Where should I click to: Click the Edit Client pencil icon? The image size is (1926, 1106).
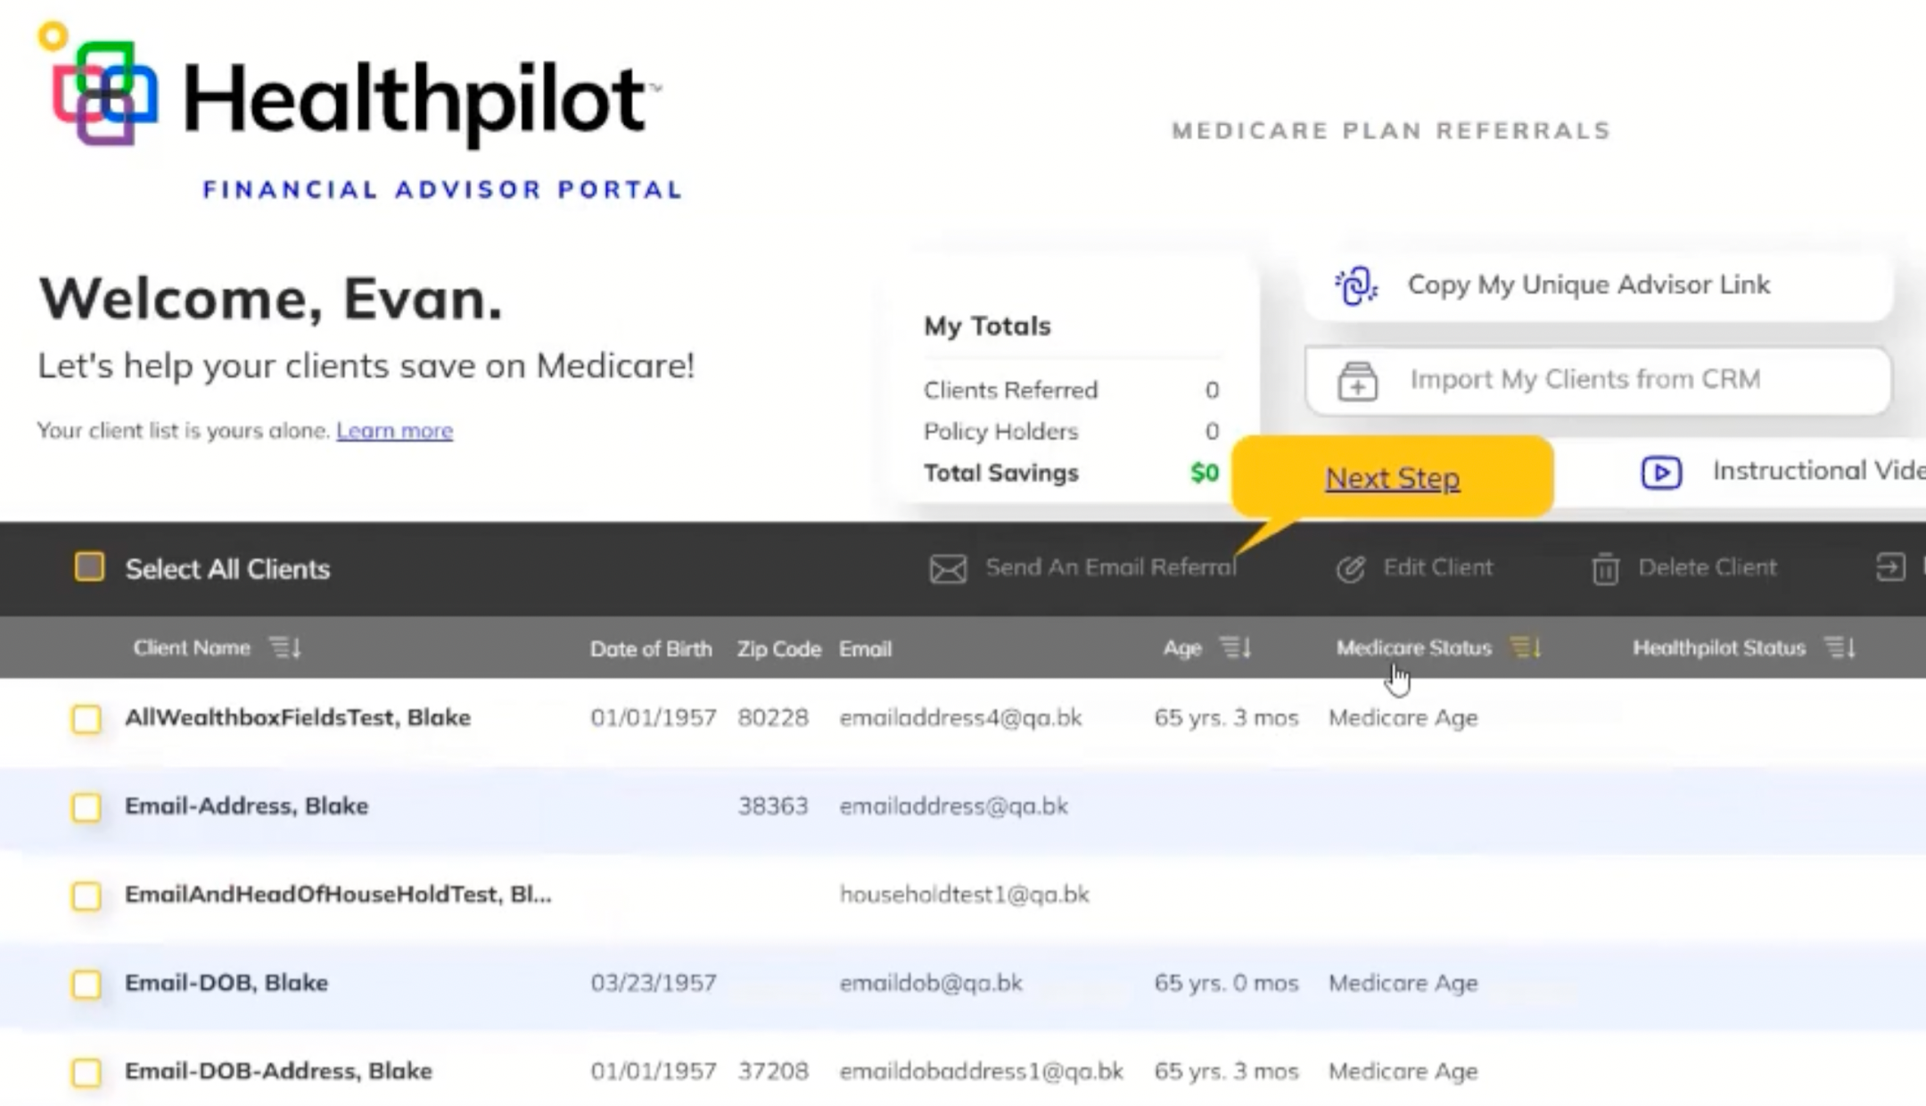(x=1350, y=568)
